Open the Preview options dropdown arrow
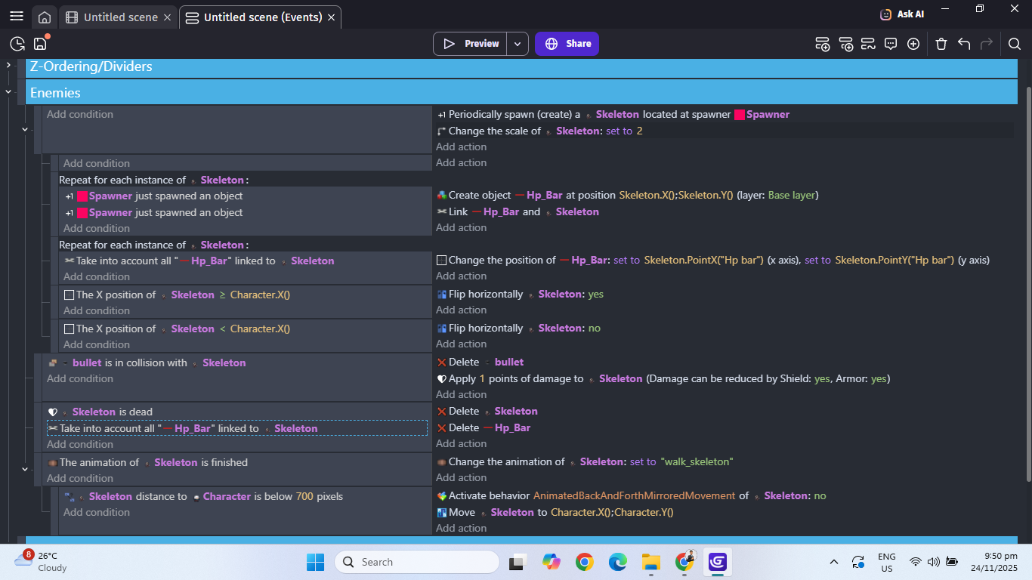This screenshot has height=580, width=1032. [x=518, y=44]
